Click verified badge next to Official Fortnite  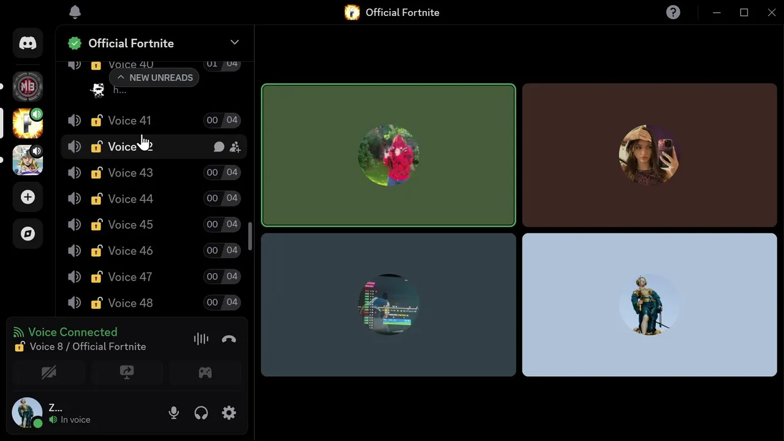pyautogui.click(x=75, y=43)
